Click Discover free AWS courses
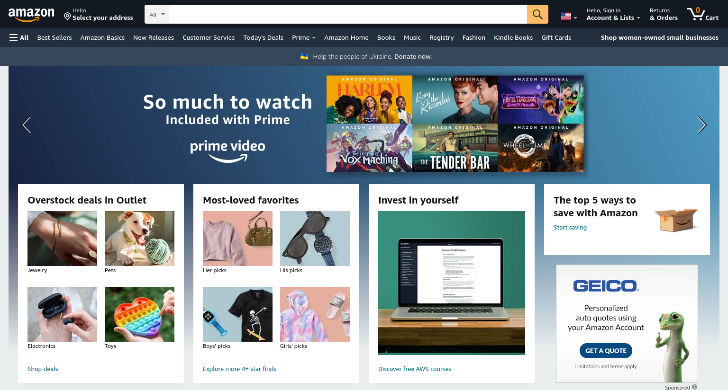 tap(415, 369)
